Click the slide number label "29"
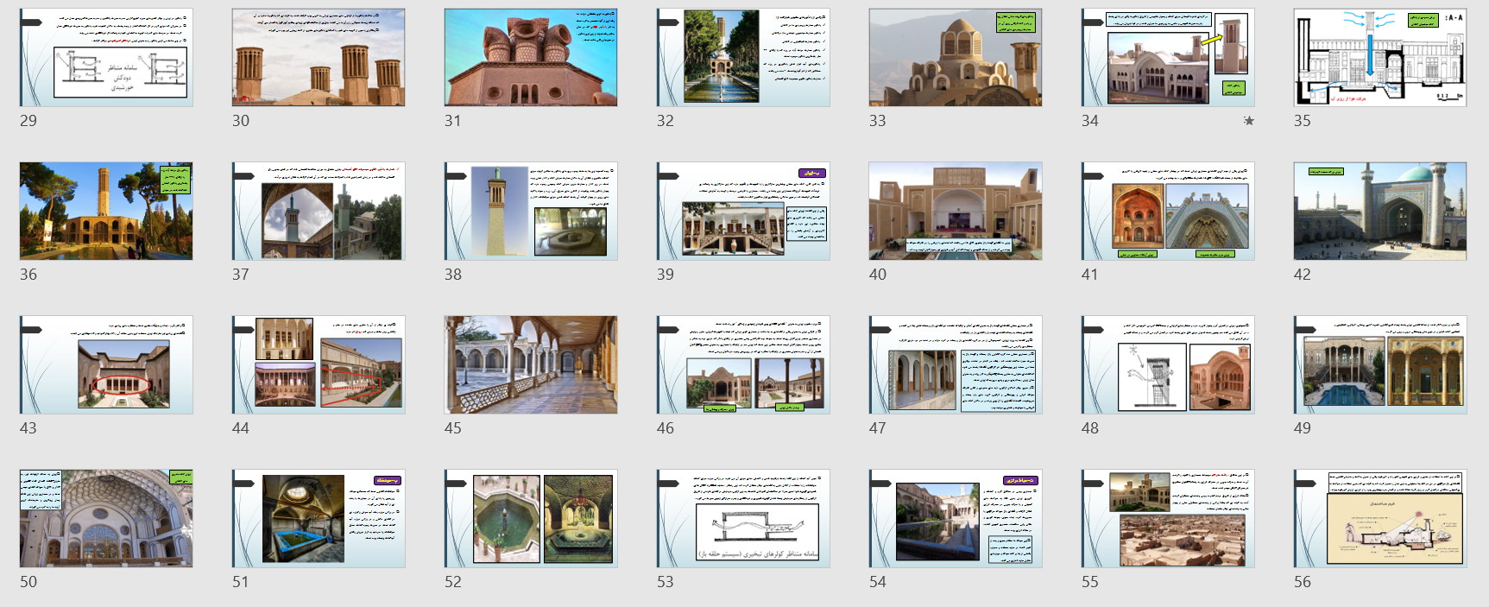Viewport: 1489px width, 607px height. [x=28, y=121]
